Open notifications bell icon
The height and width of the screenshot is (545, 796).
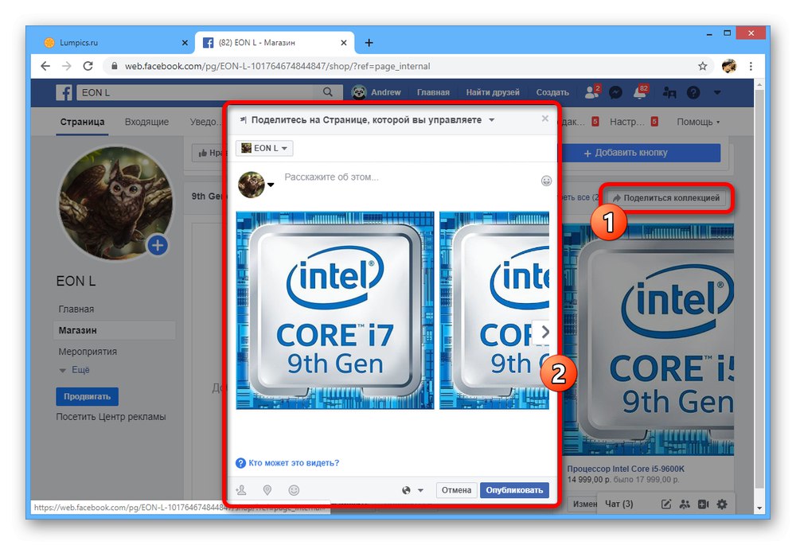click(640, 91)
